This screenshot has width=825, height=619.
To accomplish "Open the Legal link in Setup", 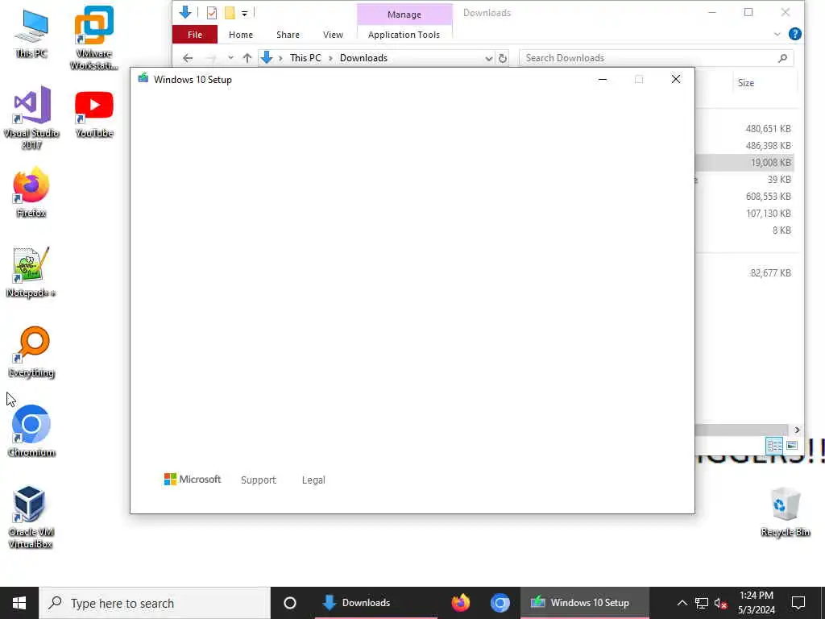I will point(313,480).
